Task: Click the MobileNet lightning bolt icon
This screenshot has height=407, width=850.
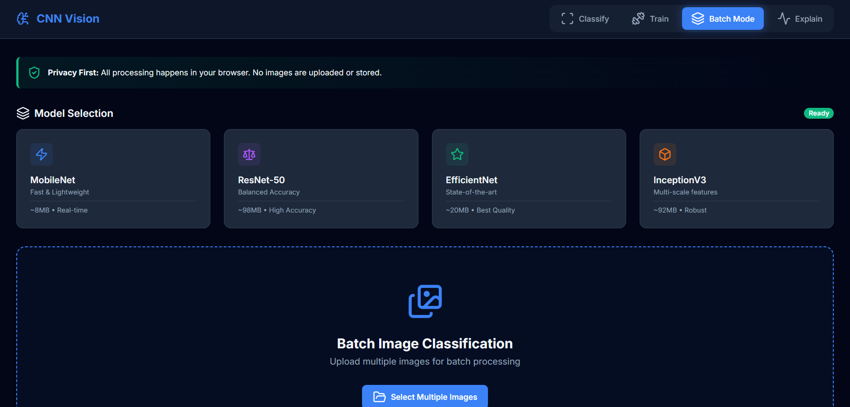Action: coord(42,154)
